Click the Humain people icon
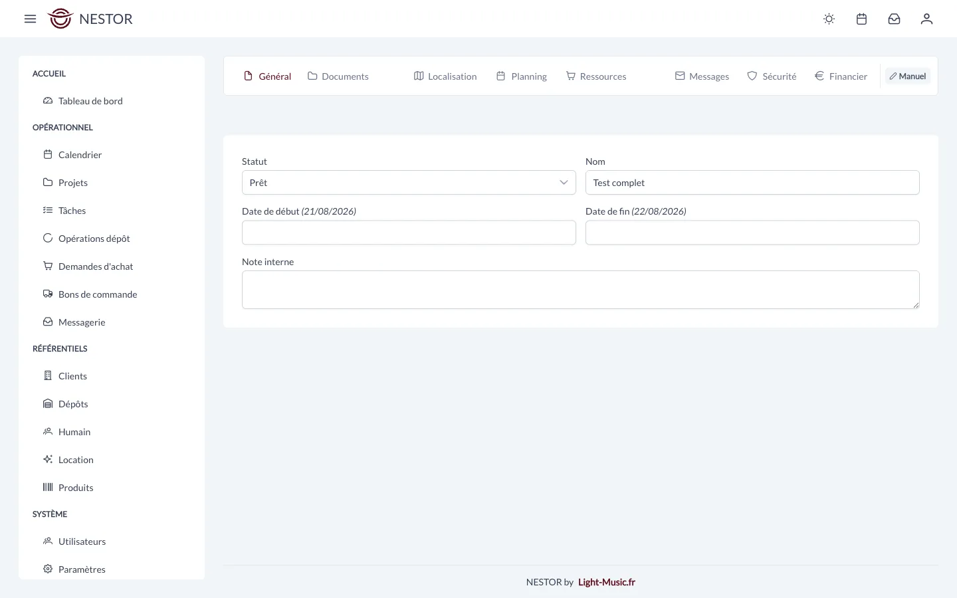Viewport: 957px width, 598px height. point(48,431)
